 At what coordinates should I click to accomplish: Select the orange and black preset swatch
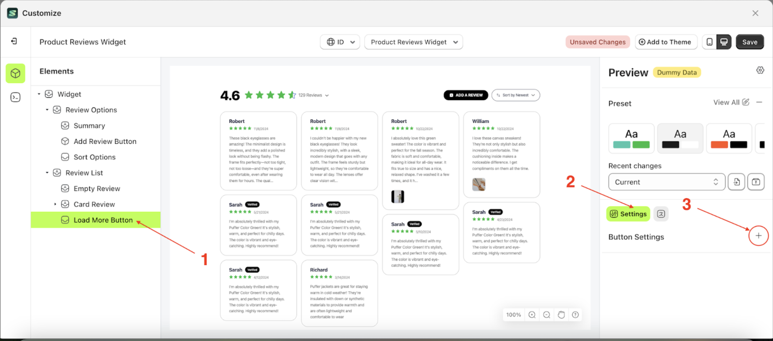(x=729, y=138)
